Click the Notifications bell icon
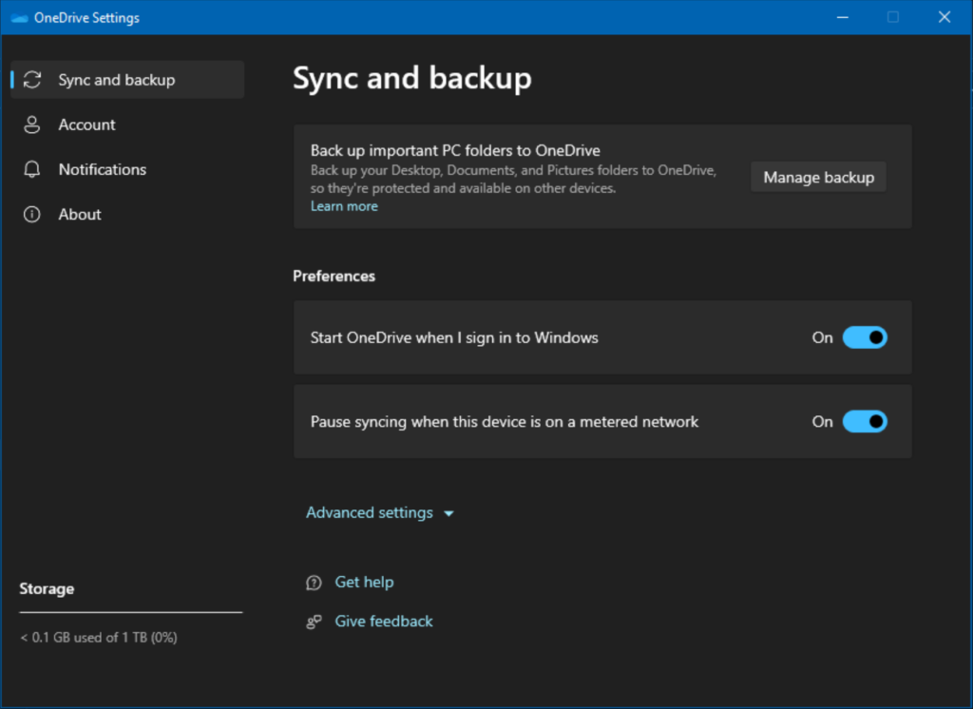 point(31,169)
